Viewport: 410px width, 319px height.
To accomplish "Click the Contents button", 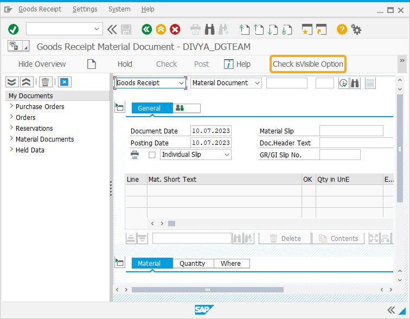I will pos(338,239).
